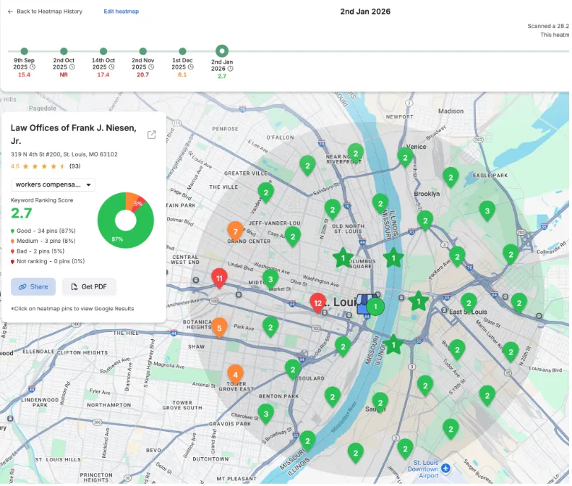Viewport: 572px width, 486px height.
Task: Click the Keyword Ranking Score value 2.7
Action: pyautogui.click(x=22, y=213)
